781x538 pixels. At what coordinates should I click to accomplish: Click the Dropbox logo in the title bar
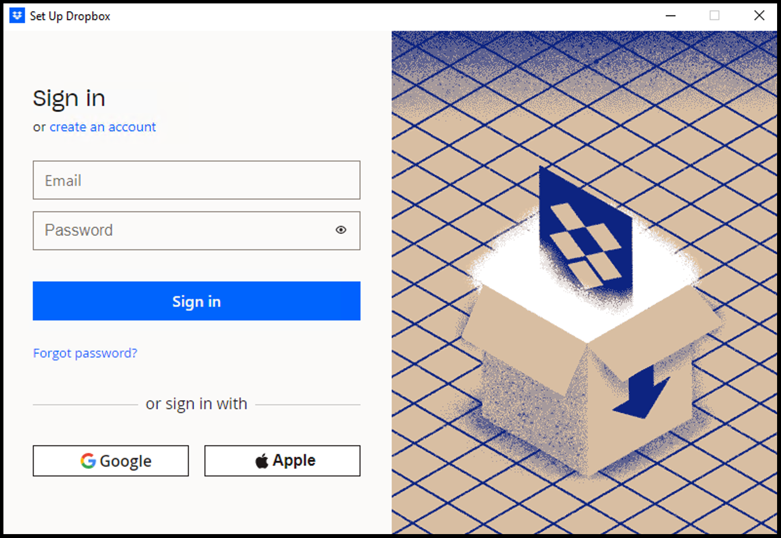16,15
